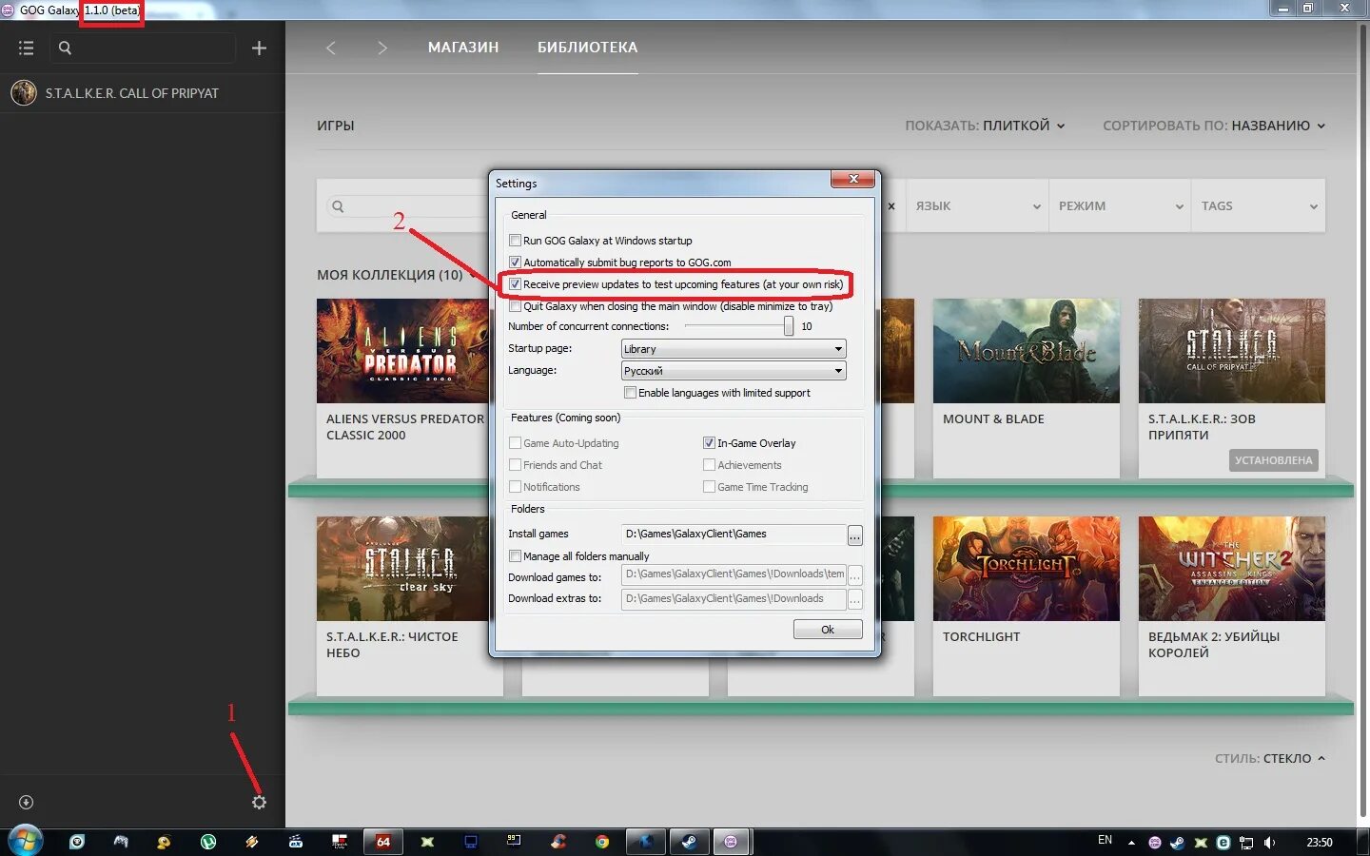Open the ЯЗЫК filter dropdown
Screen dimensions: 1370x856
[978, 206]
